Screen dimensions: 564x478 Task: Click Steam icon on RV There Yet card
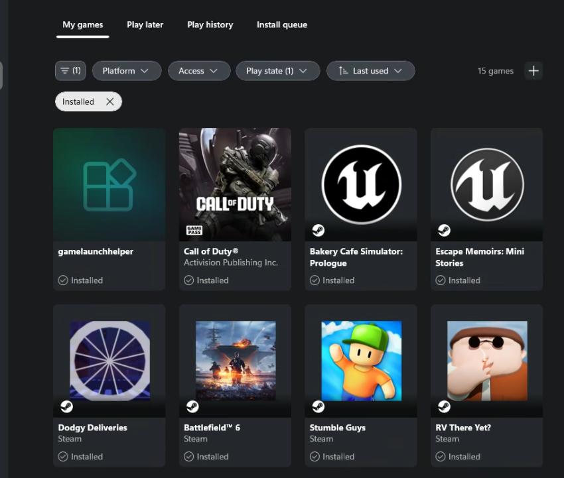click(444, 406)
